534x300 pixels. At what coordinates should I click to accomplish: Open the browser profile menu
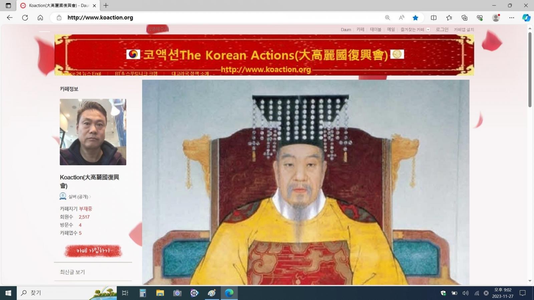click(496, 18)
